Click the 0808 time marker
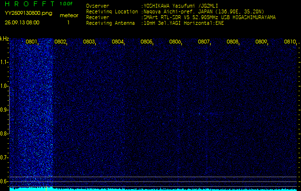 [x=233, y=42]
